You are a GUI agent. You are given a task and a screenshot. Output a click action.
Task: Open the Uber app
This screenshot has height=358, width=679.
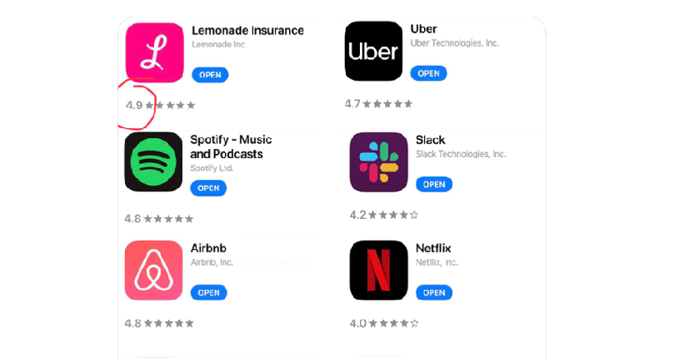pyautogui.click(x=429, y=73)
